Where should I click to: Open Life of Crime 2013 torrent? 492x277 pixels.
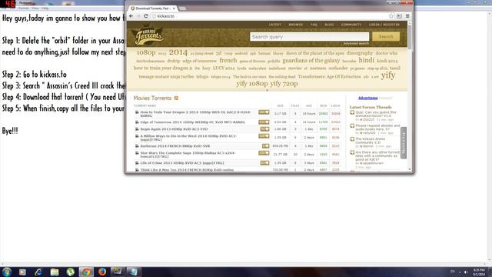tap(182, 163)
